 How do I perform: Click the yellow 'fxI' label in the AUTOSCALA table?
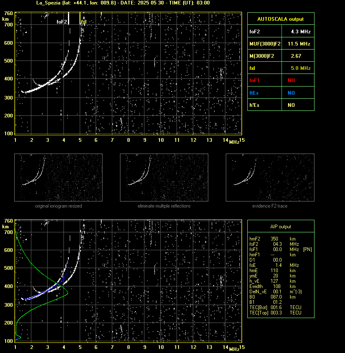pos(252,68)
